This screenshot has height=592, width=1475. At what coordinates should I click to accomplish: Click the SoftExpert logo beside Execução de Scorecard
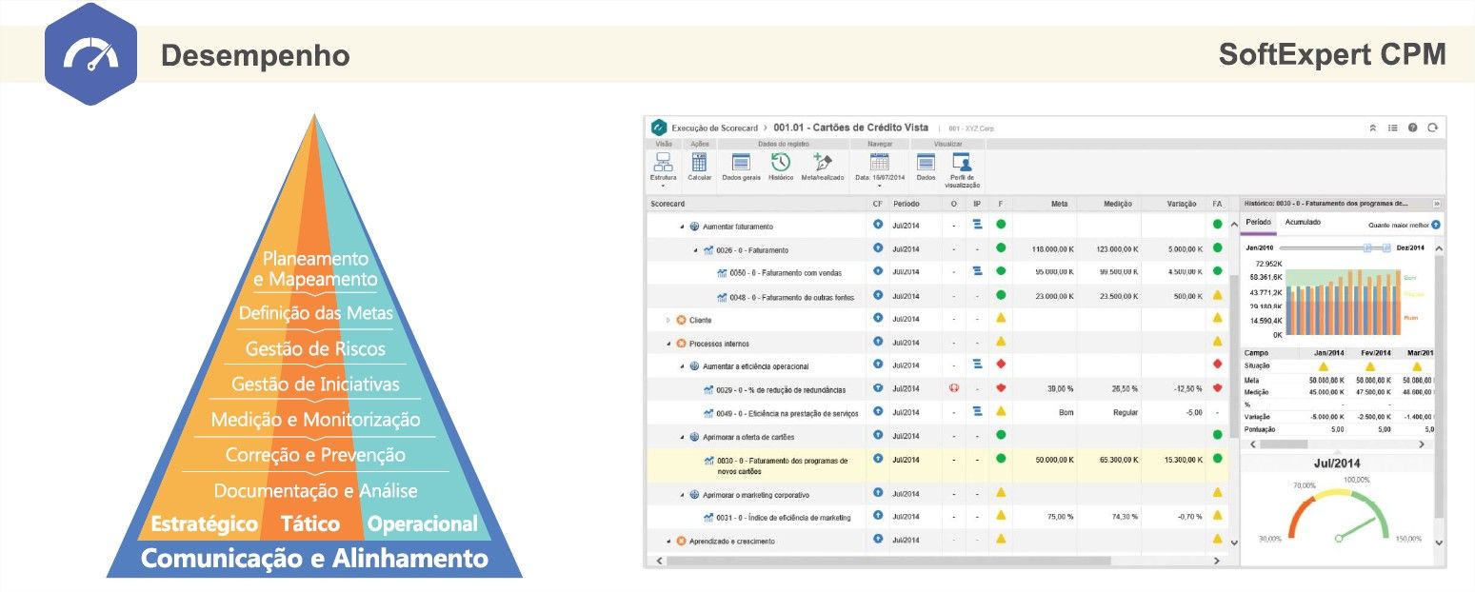[658, 127]
